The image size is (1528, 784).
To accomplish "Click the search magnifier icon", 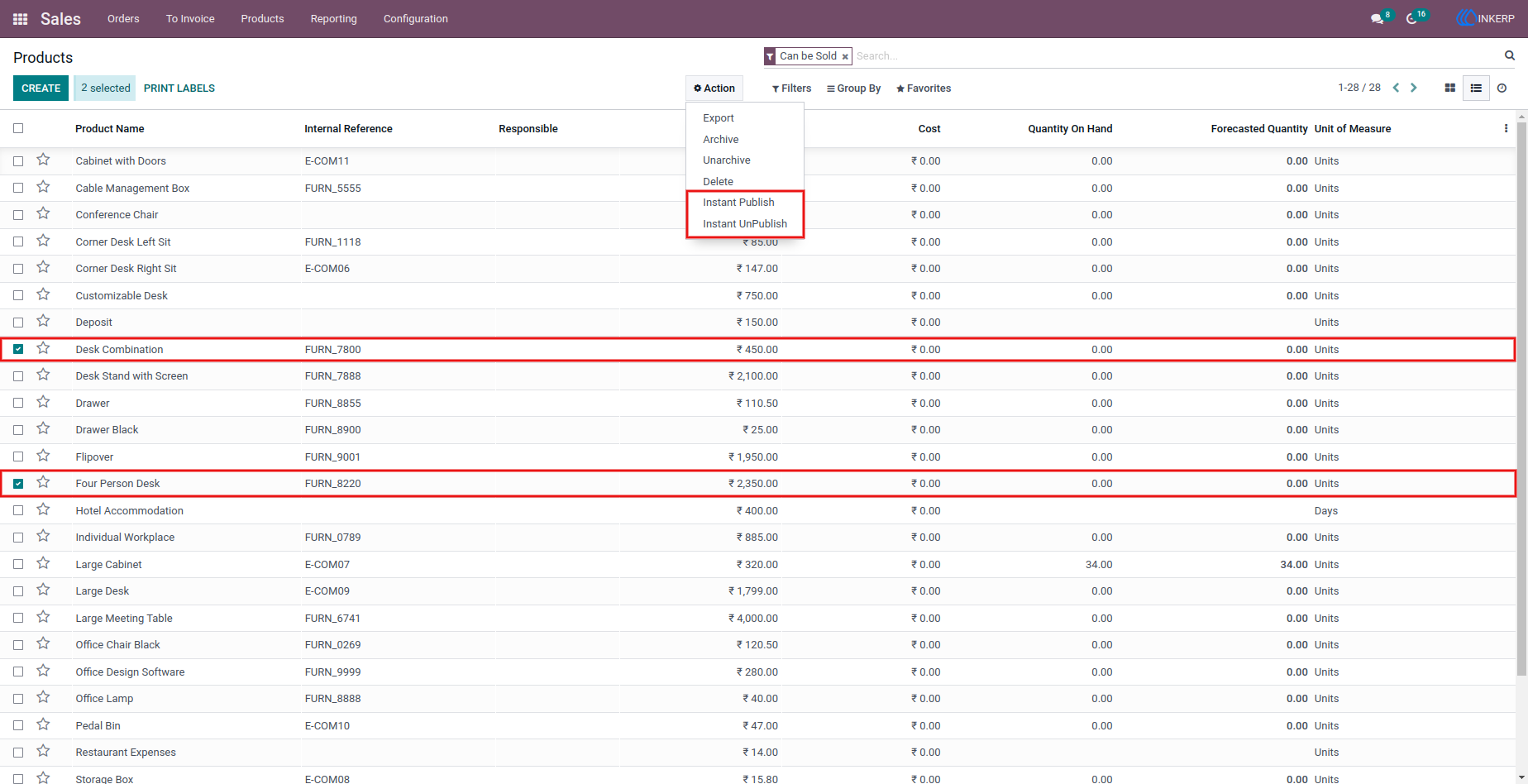I will click(x=1510, y=55).
